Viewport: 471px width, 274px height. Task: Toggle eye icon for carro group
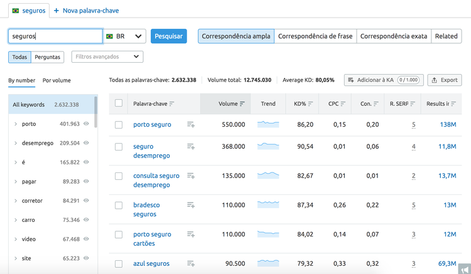(86, 219)
